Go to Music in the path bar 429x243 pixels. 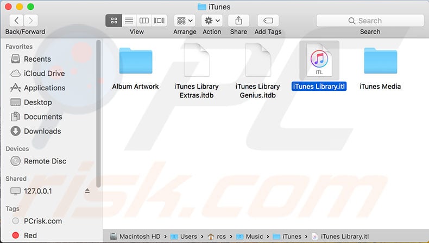coord(249,237)
